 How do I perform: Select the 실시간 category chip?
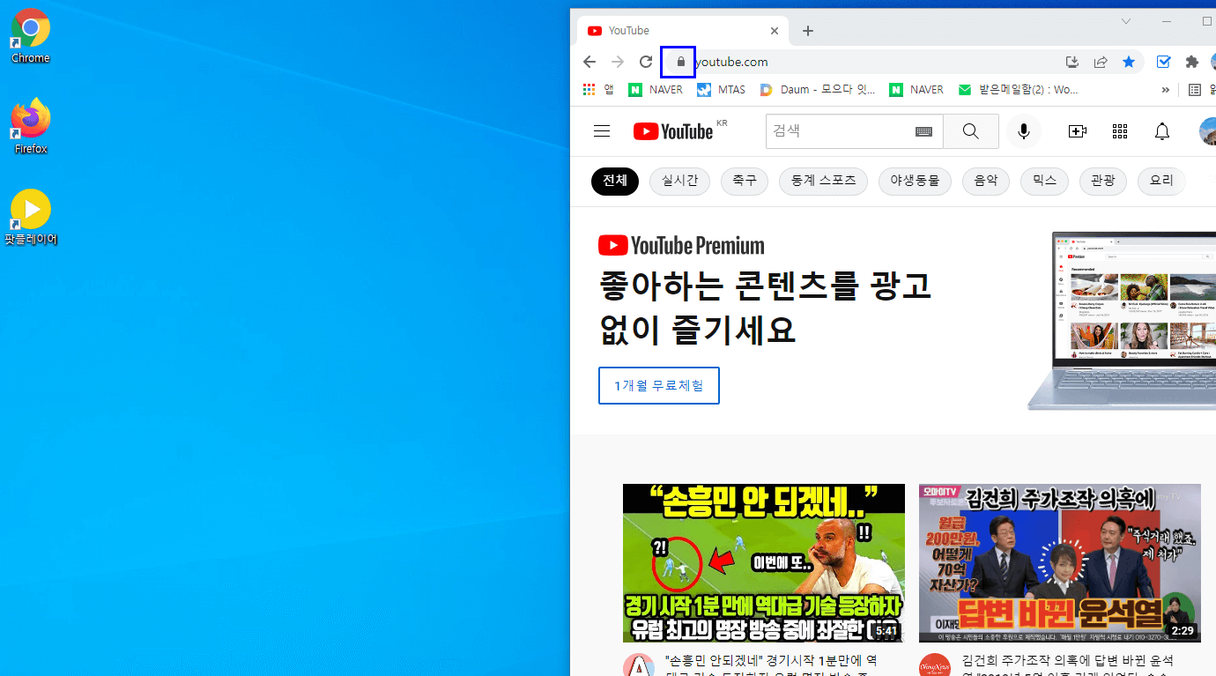[679, 182]
